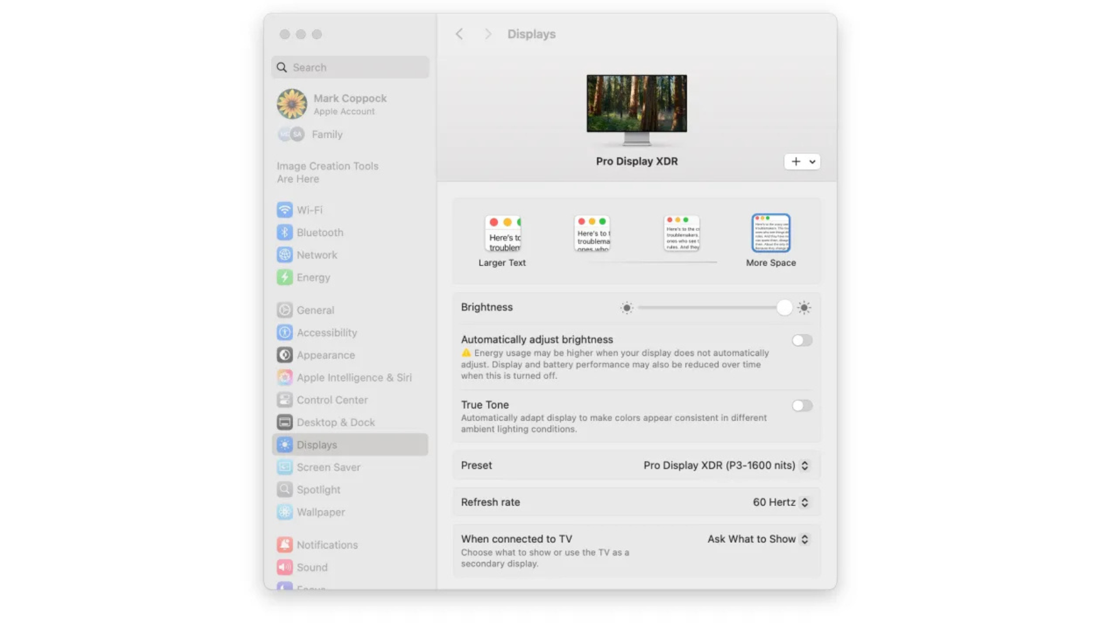Select the Network globe icon

click(285, 255)
